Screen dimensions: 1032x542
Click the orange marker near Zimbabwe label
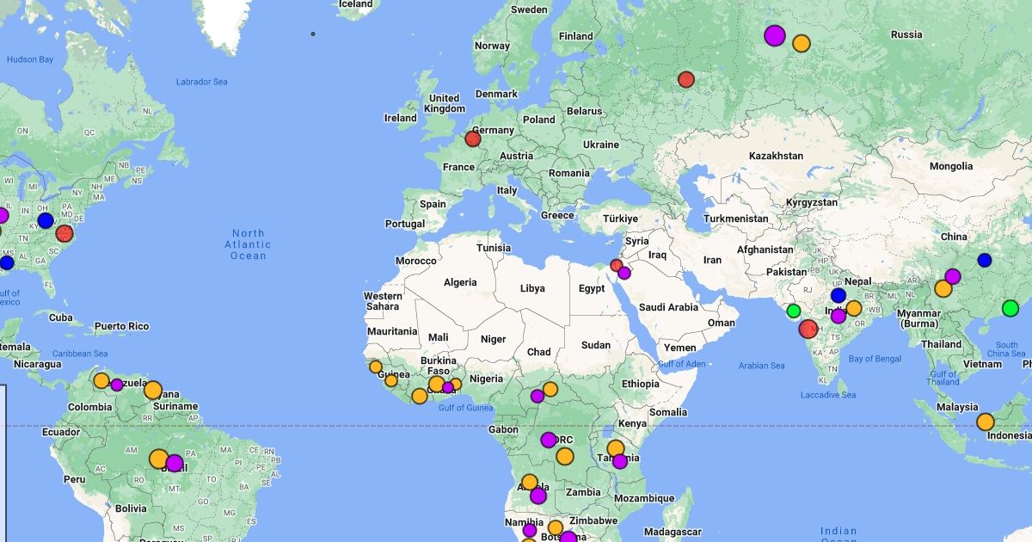click(x=556, y=527)
